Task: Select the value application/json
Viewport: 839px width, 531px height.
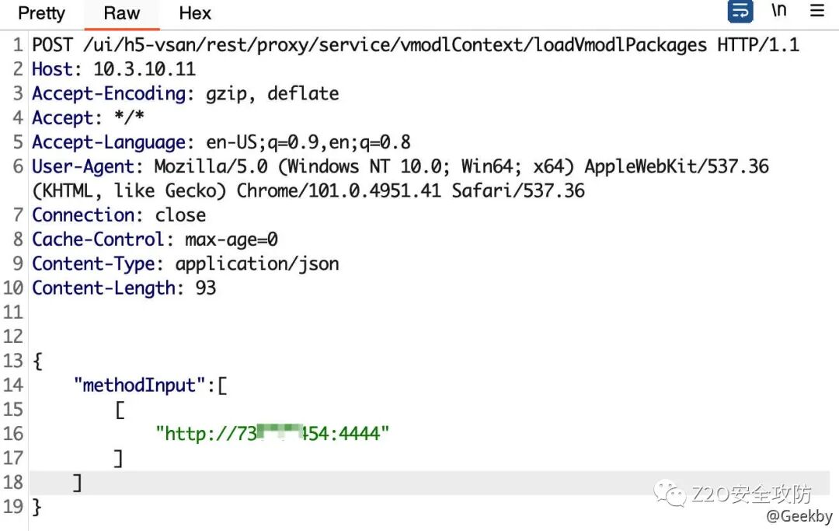Action: point(257,264)
